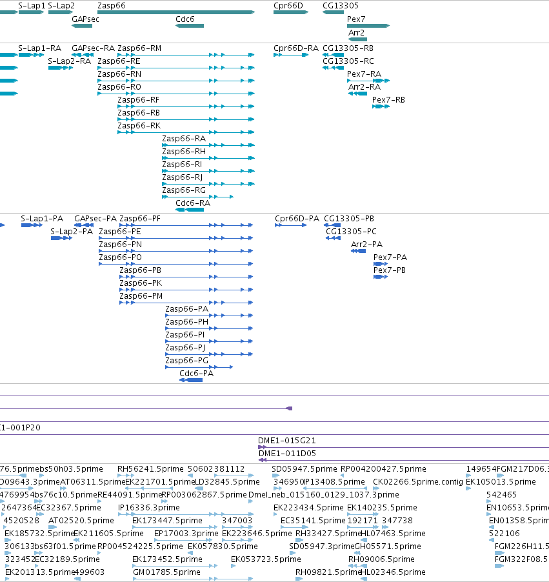The width and height of the screenshot is (549, 582).
Task: Open transcript Zasp66-RI
Action: (182, 165)
